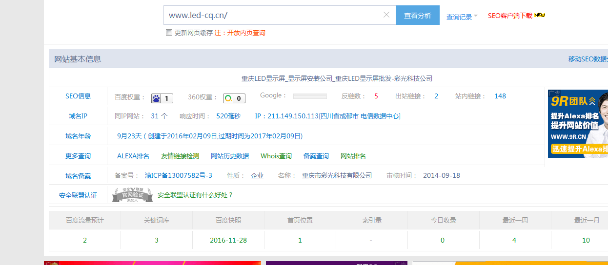Screen dimensions: 608x265
Task: Open the SEO客户端下载 link
Action: tap(510, 16)
